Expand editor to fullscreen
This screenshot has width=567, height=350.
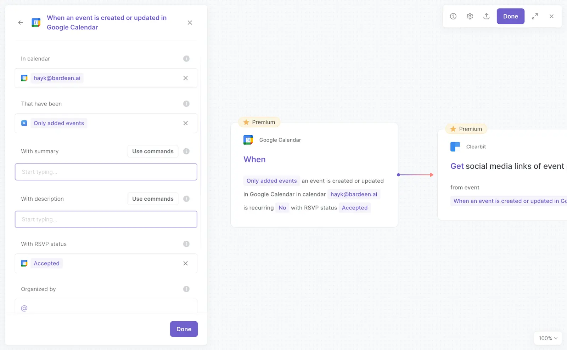point(535,16)
